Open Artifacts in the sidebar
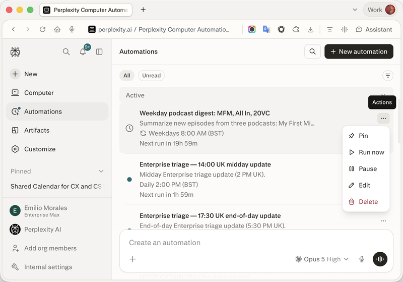Image resolution: width=403 pixels, height=282 pixels. (x=57, y=130)
